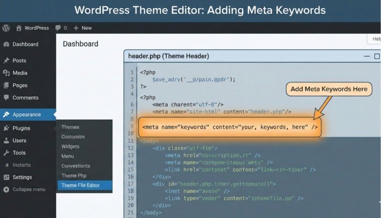Click the comments bubble icon in admin bar
Viewport: 381px width, 218px height.
pos(58,28)
